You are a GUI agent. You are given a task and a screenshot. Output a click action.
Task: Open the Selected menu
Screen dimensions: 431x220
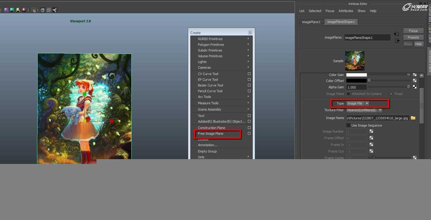click(315, 11)
